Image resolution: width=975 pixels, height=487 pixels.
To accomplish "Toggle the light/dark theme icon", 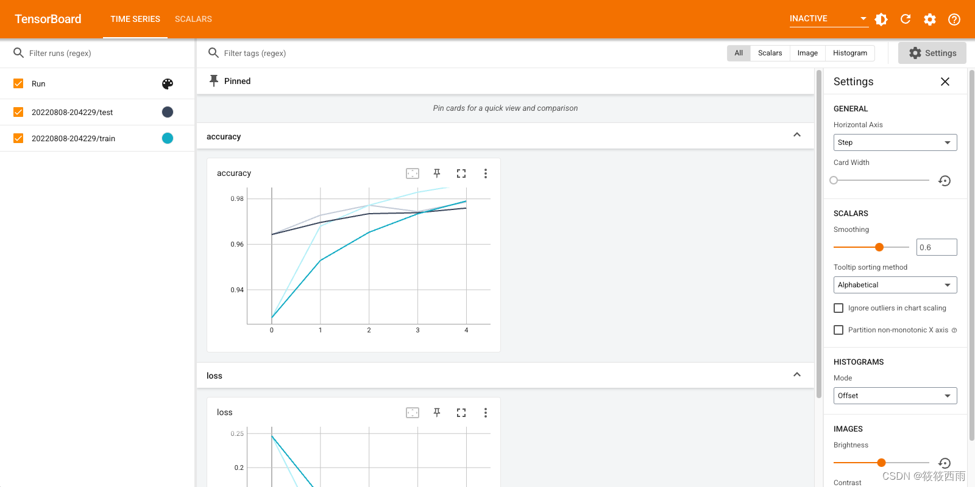I will pyautogui.click(x=881, y=19).
